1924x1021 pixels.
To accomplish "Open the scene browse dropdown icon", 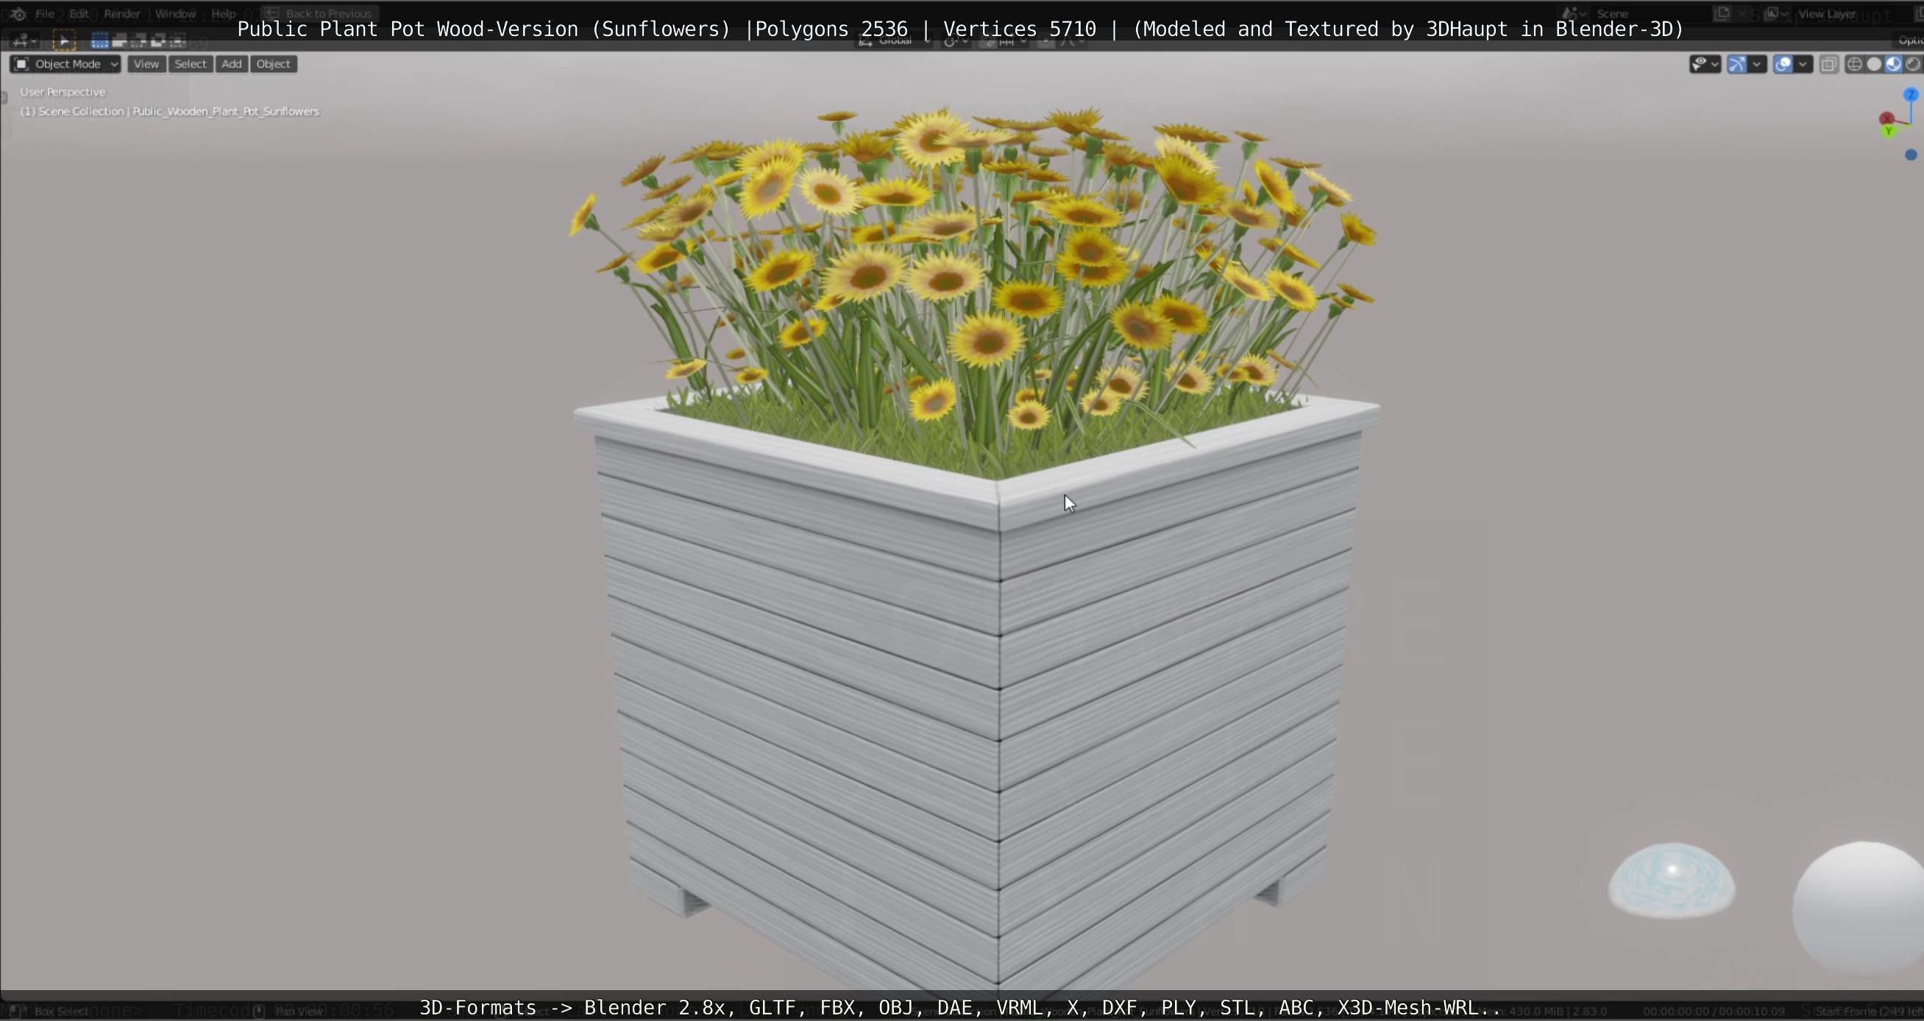I will pyautogui.click(x=1572, y=13).
